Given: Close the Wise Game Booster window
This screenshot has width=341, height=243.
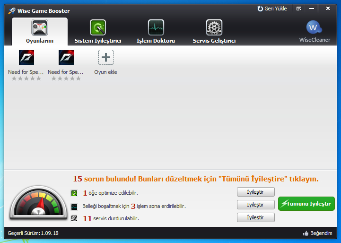Looking at the screenshot, I should 328,9.
